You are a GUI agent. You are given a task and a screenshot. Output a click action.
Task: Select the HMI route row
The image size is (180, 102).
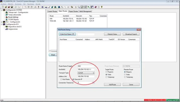(x=78, y=19)
